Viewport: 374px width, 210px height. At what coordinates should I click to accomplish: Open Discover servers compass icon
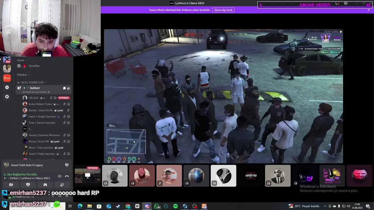(7, 97)
